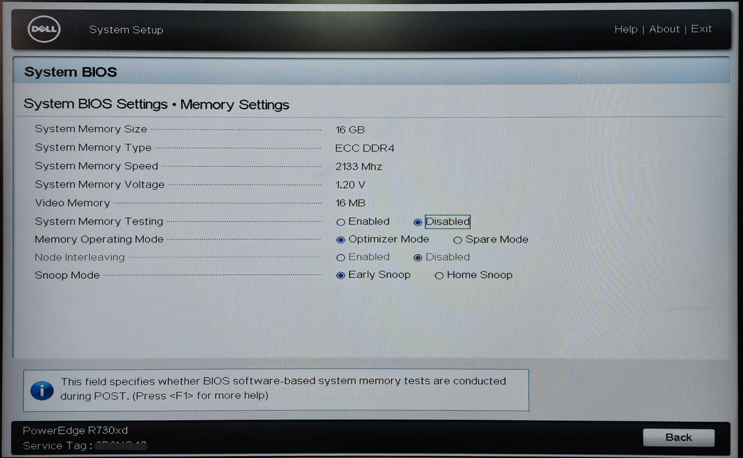
Task: Click the 16 MB value
Action: pos(350,203)
